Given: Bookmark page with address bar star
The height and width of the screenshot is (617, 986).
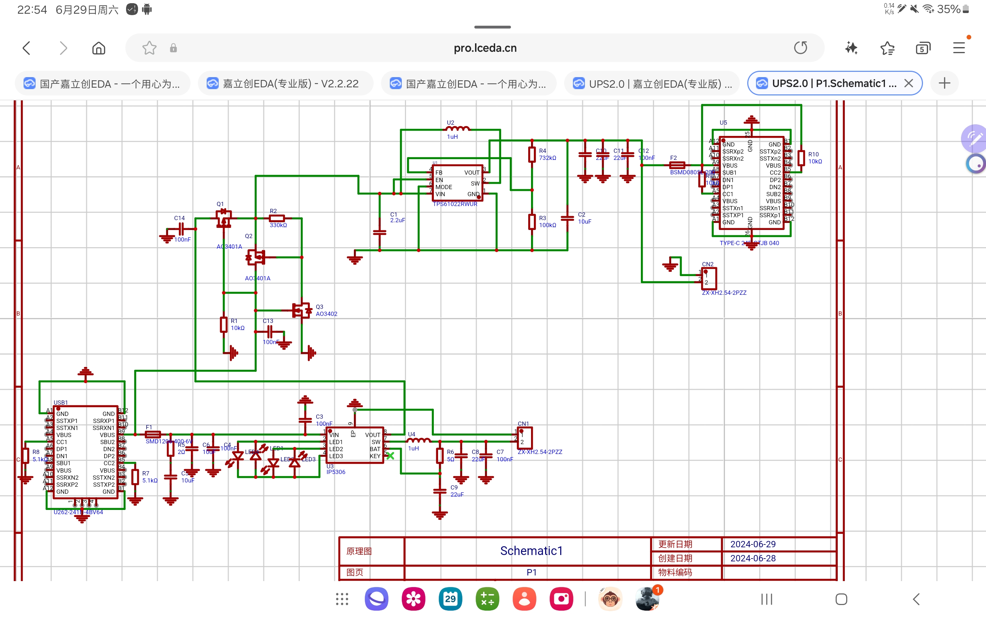Looking at the screenshot, I should point(149,48).
